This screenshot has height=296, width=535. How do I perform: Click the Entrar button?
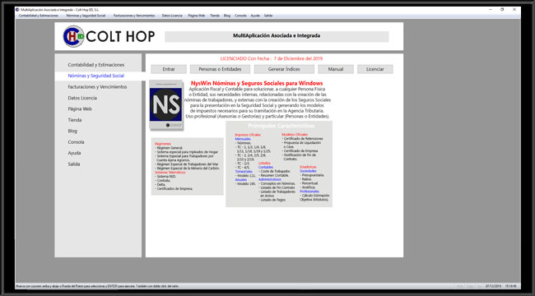pyautogui.click(x=169, y=69)
